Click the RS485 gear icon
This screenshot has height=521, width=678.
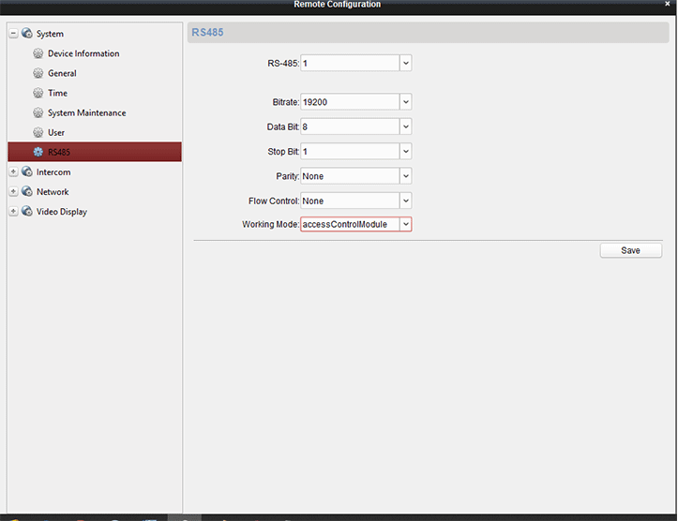pos(38,152)
